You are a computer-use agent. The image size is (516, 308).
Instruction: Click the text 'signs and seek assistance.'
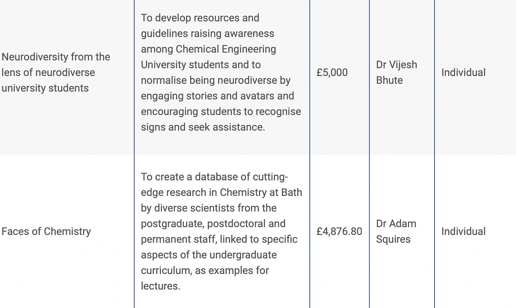(203, 127)
